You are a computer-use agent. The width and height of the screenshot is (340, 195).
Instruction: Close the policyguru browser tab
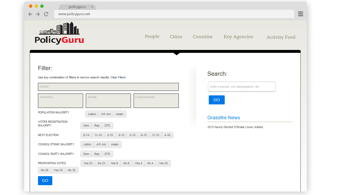[x=92, y=7]
